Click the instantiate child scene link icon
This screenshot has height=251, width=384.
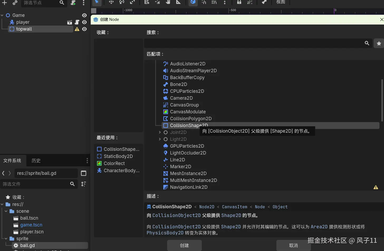pos(15,3)
